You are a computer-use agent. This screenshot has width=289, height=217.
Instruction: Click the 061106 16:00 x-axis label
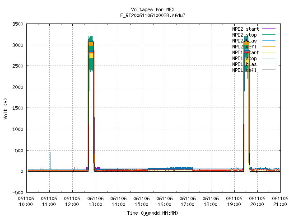pos(164,202)
